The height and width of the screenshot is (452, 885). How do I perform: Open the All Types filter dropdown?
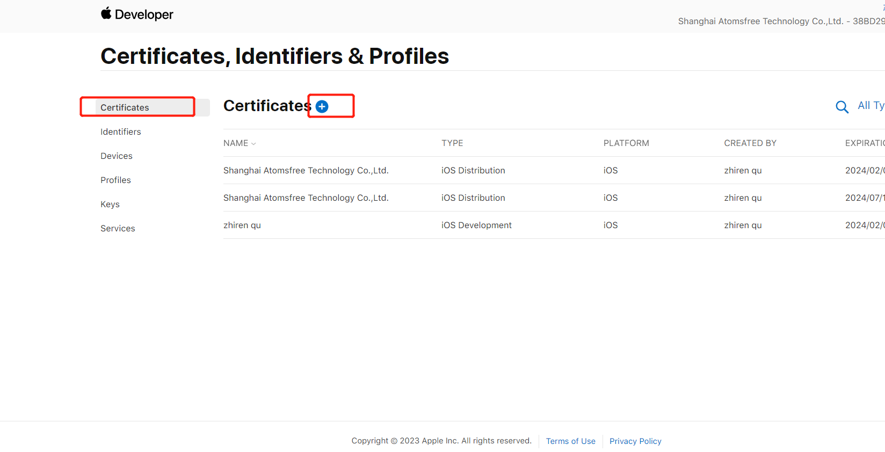pyautogui.click(x=871, y=106)
